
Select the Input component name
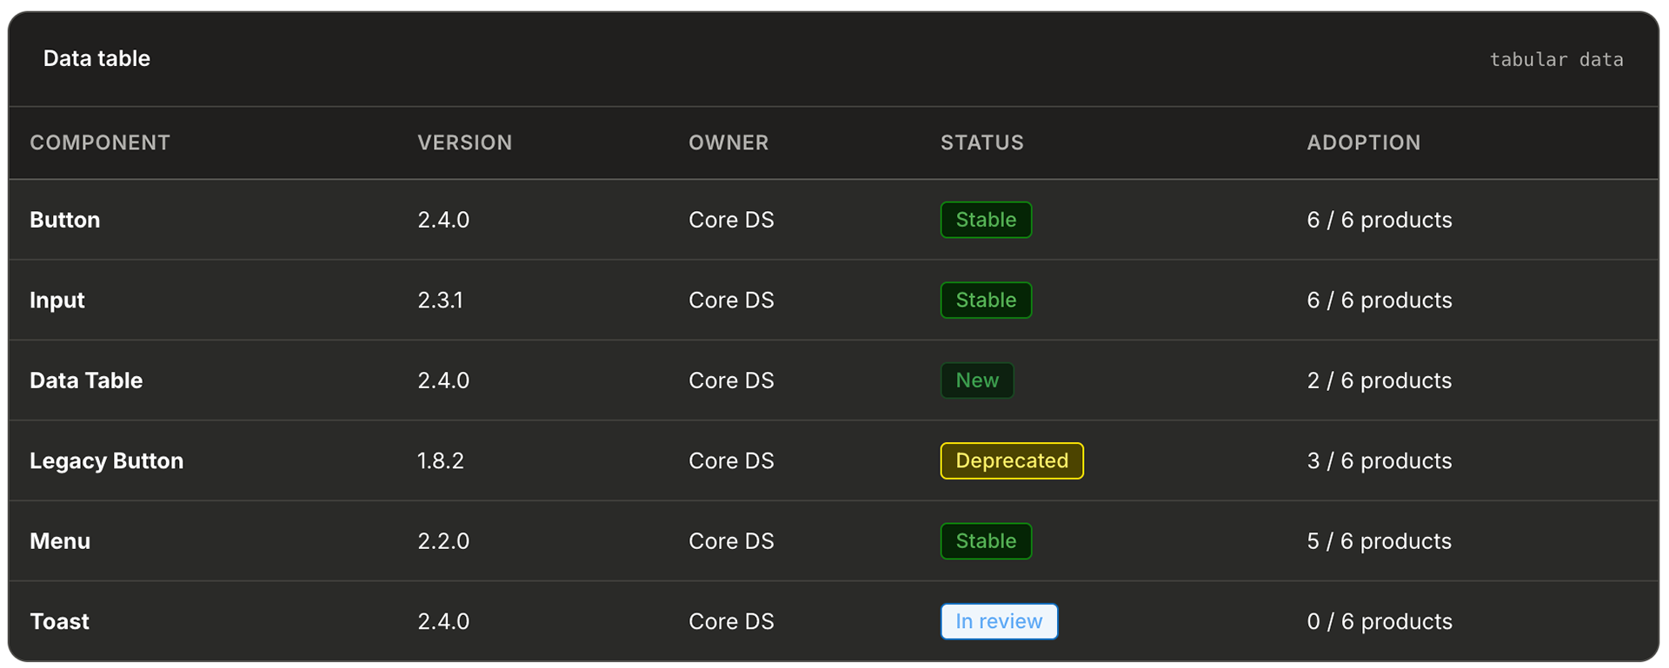(57, 301)
